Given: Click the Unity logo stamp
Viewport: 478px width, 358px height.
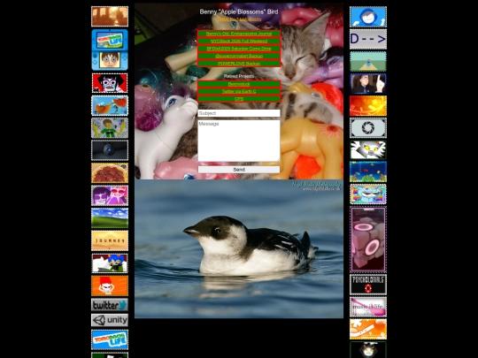Looking at the screenshot, I should [110, 320].
